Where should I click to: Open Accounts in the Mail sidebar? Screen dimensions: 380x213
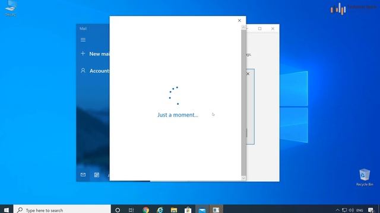[95, 71]
